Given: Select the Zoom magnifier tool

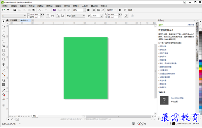Looking at the screenshot, I should (4, 36).
